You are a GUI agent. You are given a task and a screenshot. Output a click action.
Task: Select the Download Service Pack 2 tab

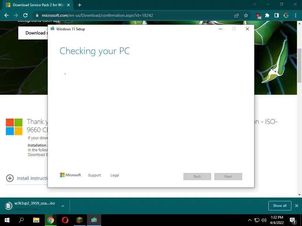[x=38, y=5]
